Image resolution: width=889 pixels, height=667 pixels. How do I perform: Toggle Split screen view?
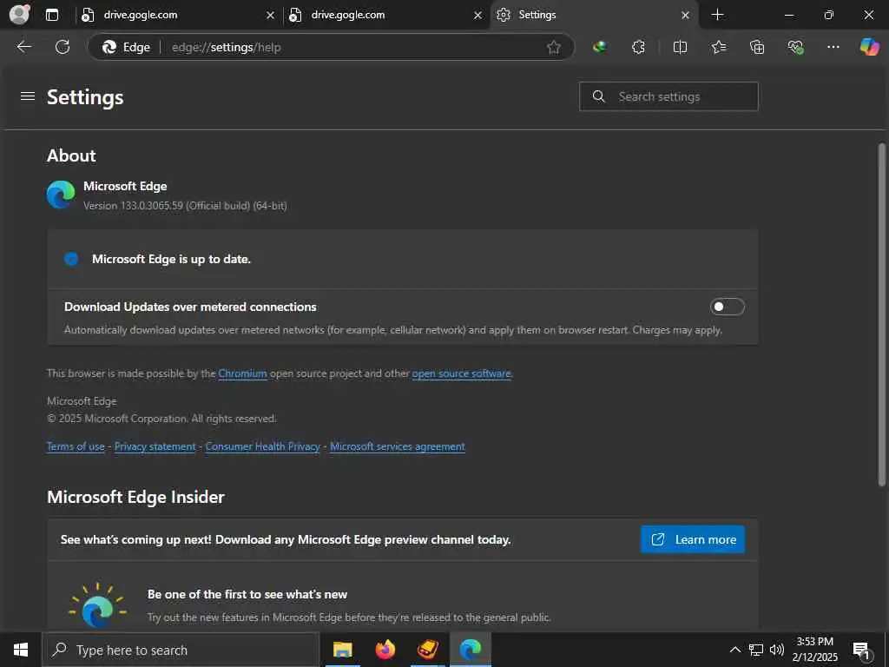680,47
